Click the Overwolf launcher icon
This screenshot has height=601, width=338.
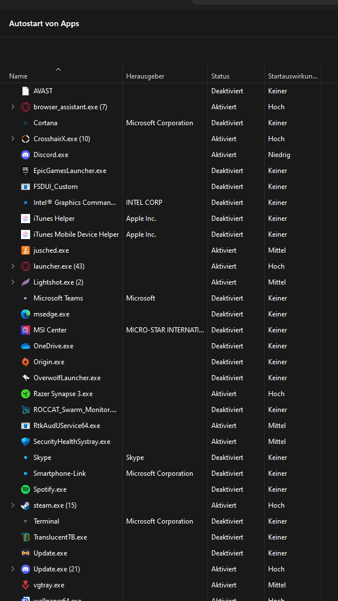(25, 377)
